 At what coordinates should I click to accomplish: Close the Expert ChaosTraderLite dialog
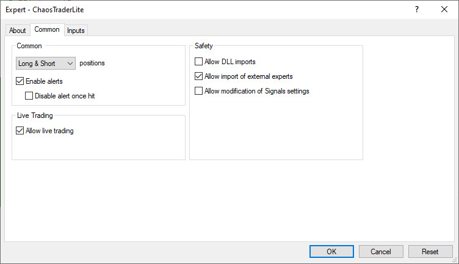coord(444,9)
